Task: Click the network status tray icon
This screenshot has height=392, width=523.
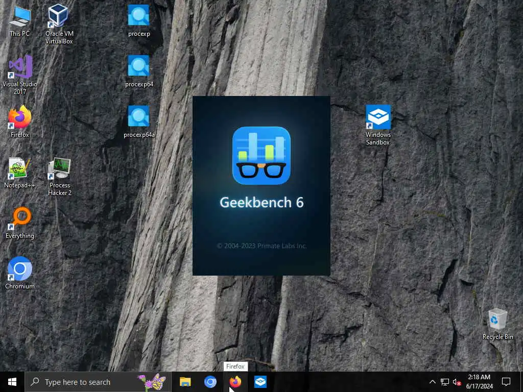Action: pos(445,382)
